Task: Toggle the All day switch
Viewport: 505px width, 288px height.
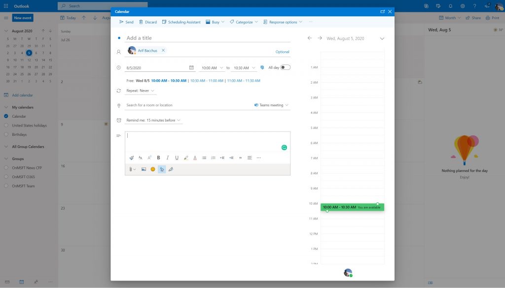Action: (x=286, y=67)
